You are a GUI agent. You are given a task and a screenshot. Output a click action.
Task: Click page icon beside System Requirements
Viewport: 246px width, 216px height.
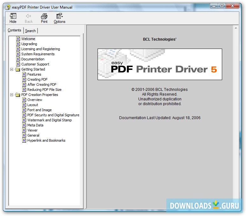[18, 54]
